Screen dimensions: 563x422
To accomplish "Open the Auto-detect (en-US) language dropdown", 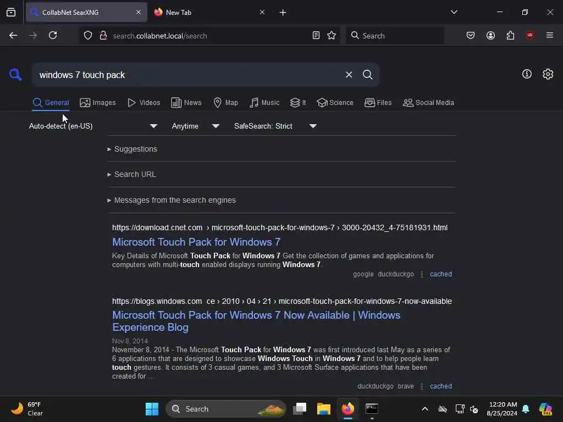I will point(93,126).
